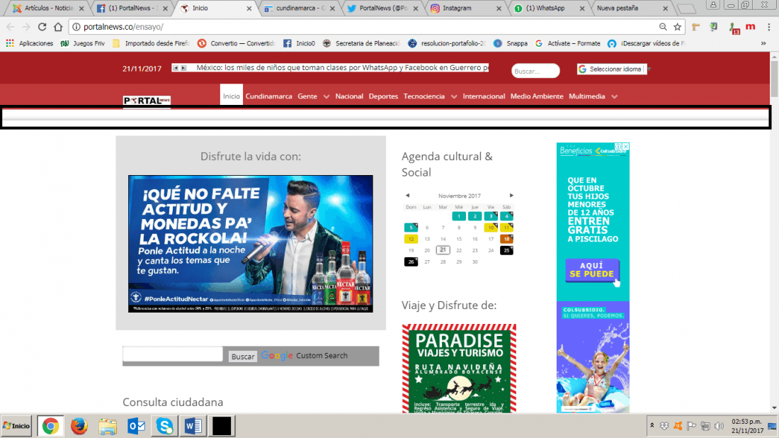Select November 18 in the calendar
This screenshot has width=779, height=438.
[506, 239]
